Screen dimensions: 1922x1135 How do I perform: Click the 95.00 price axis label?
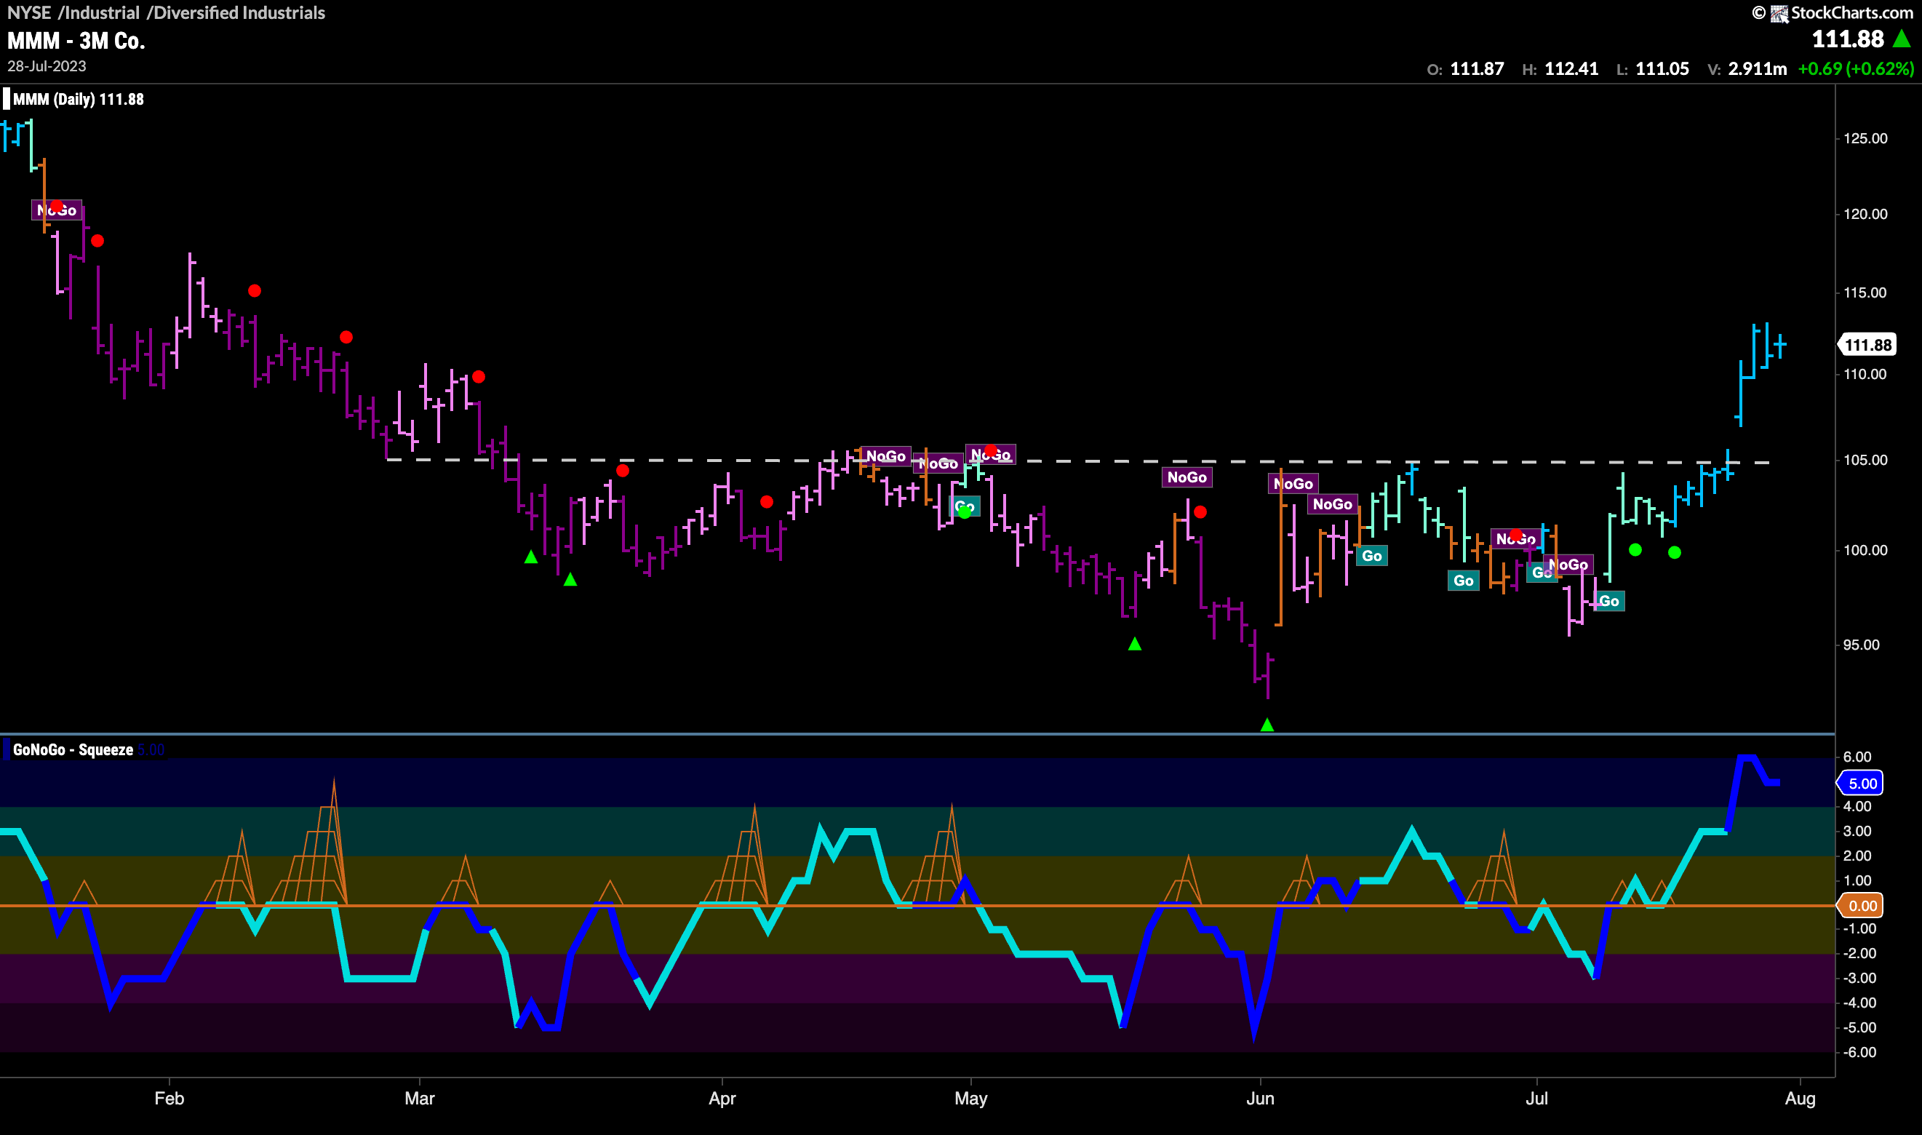point(1861,645)
